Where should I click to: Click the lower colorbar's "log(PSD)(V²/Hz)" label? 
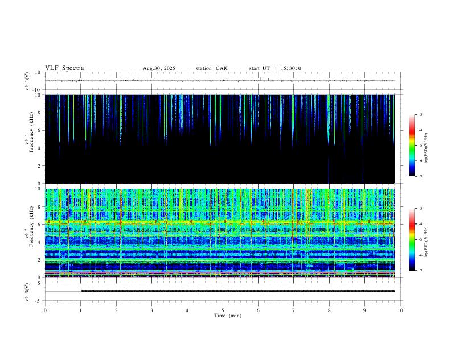click(427, 242)
